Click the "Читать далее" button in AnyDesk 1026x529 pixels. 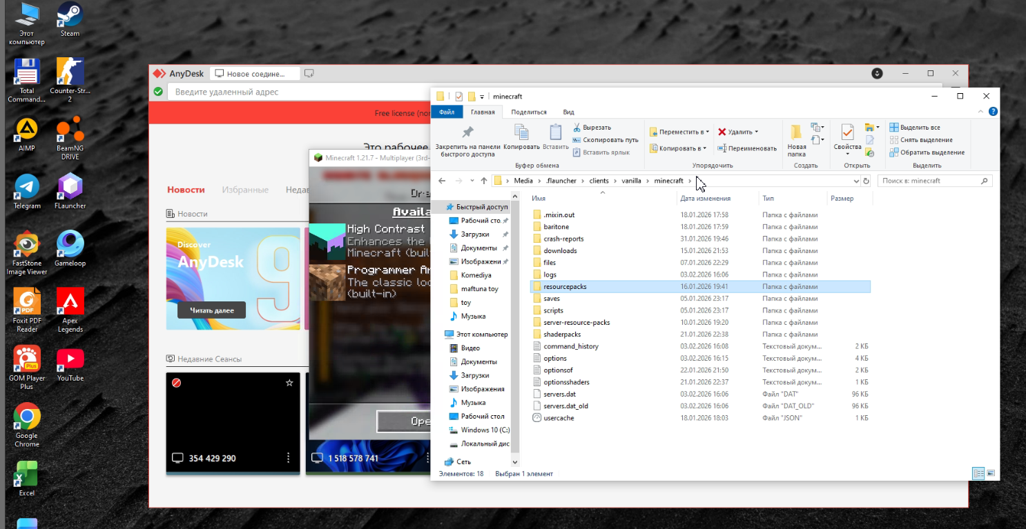click(211, 310)
